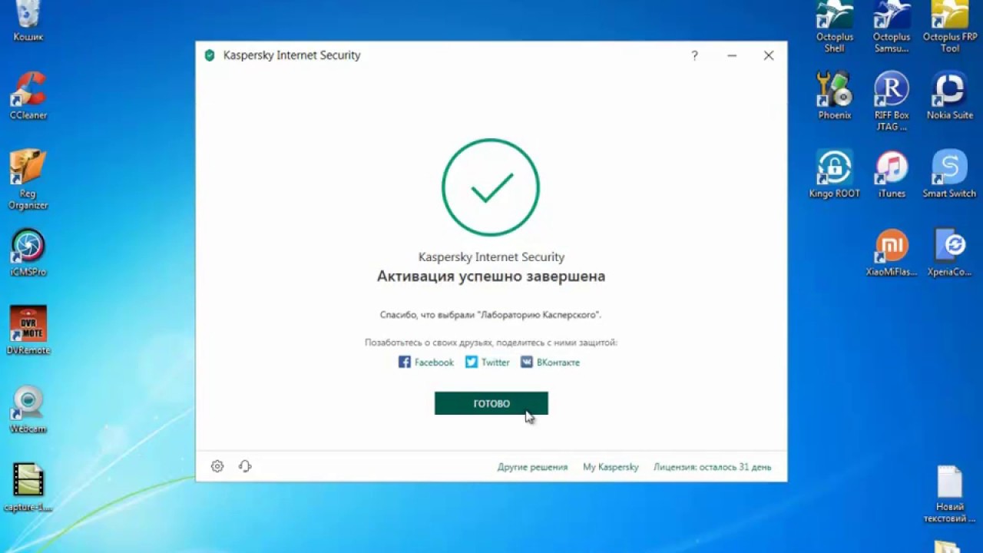Click the Активация успешно завершена heading

pos(491,276)
